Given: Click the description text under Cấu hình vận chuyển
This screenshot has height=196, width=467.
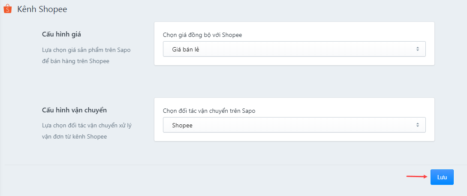Looking at the screenshot, I should pyautogui.click(x=87, y=131).
